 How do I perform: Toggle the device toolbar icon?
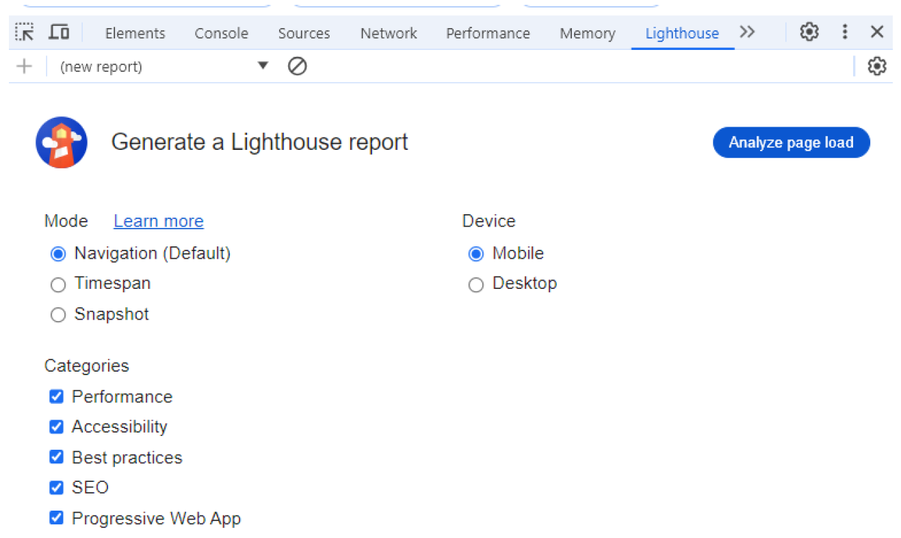click(x=60, y=32)
